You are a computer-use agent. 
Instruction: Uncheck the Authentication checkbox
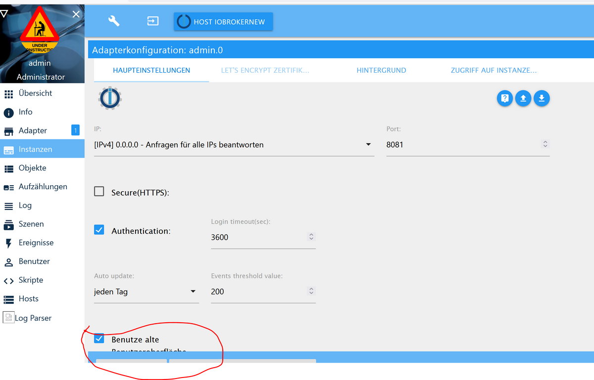[x=99, y=230]
